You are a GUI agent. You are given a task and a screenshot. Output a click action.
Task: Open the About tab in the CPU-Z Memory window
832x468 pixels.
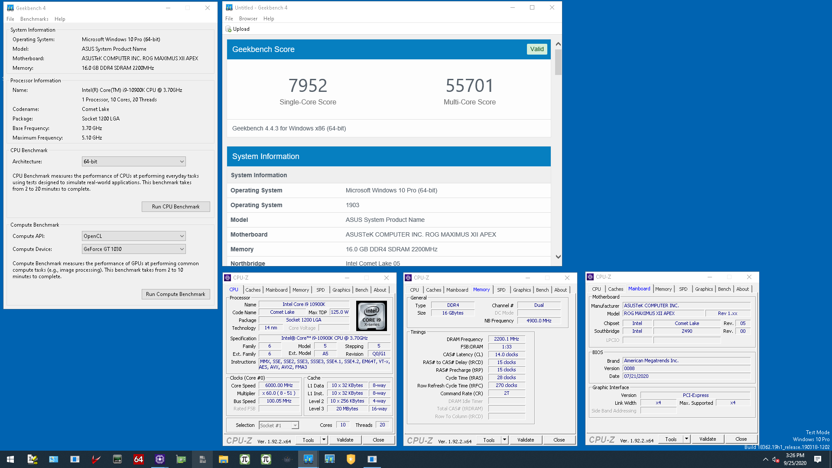[x=561, y=290]
